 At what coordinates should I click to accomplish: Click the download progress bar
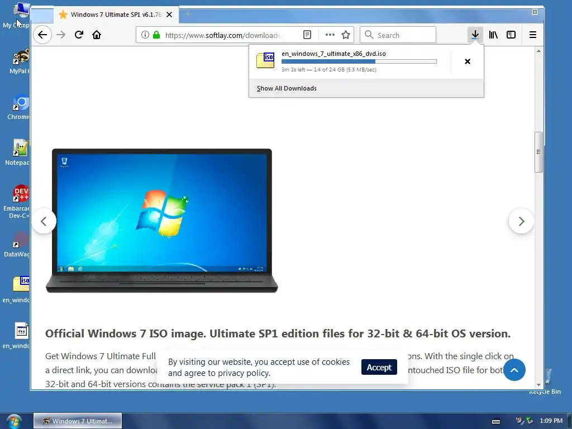(x=359, y=61)
